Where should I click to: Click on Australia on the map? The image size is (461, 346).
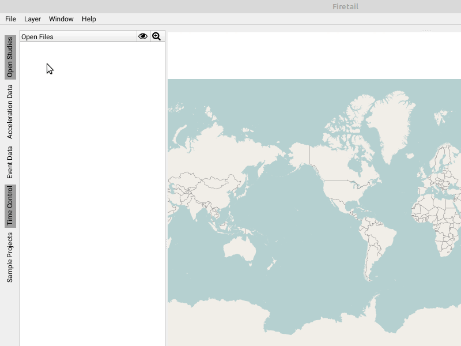240,249
